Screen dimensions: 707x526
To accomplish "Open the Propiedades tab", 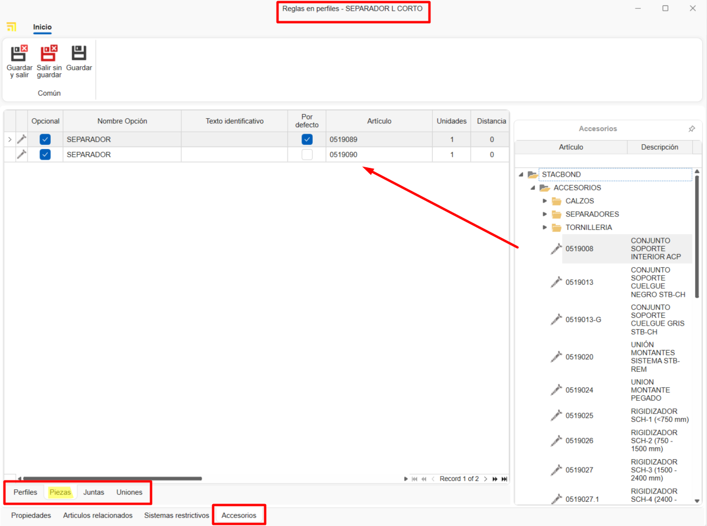I will coord(31,515).
